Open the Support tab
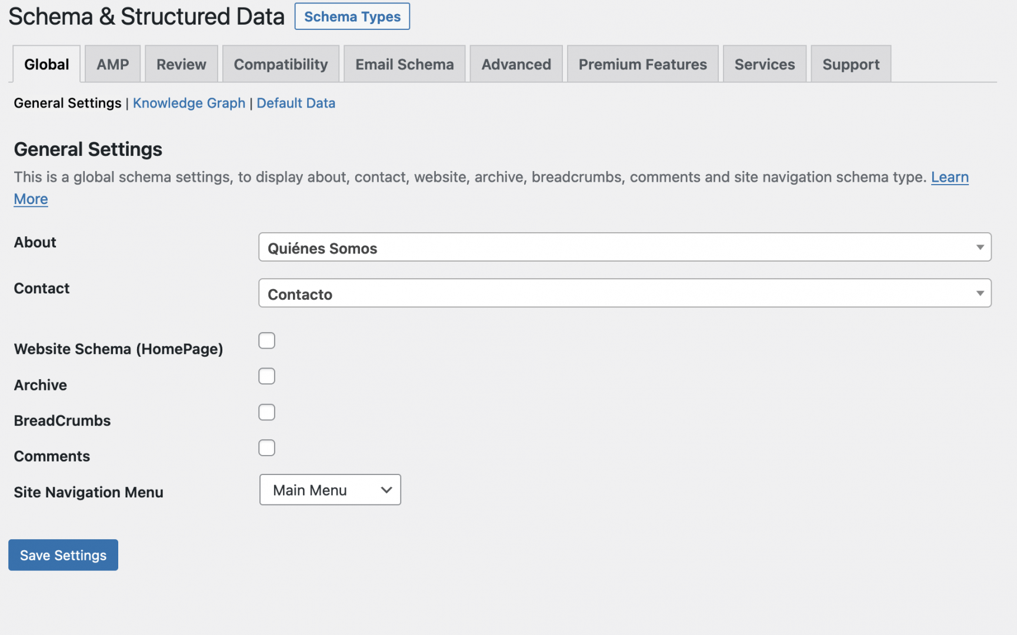This screenshot has height=635, width=1017. coord(851,64)
